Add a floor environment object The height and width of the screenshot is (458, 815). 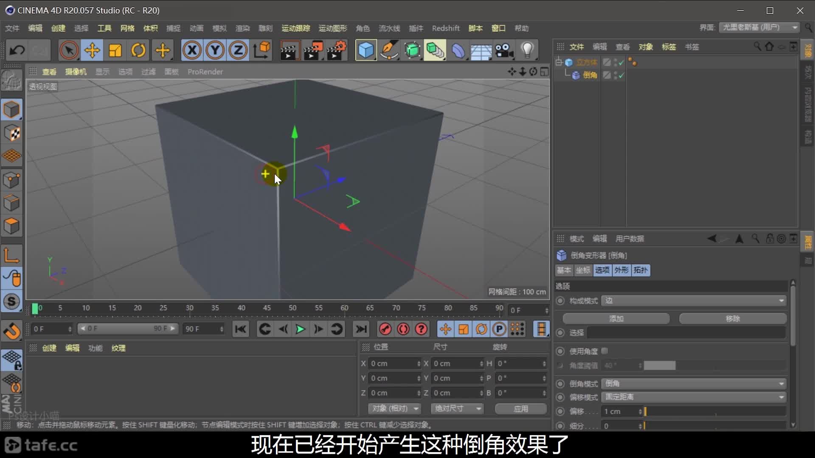coord(481,50)
